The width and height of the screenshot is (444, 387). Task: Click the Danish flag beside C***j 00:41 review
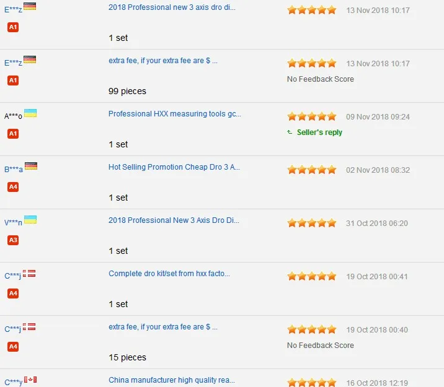(29, 273)
